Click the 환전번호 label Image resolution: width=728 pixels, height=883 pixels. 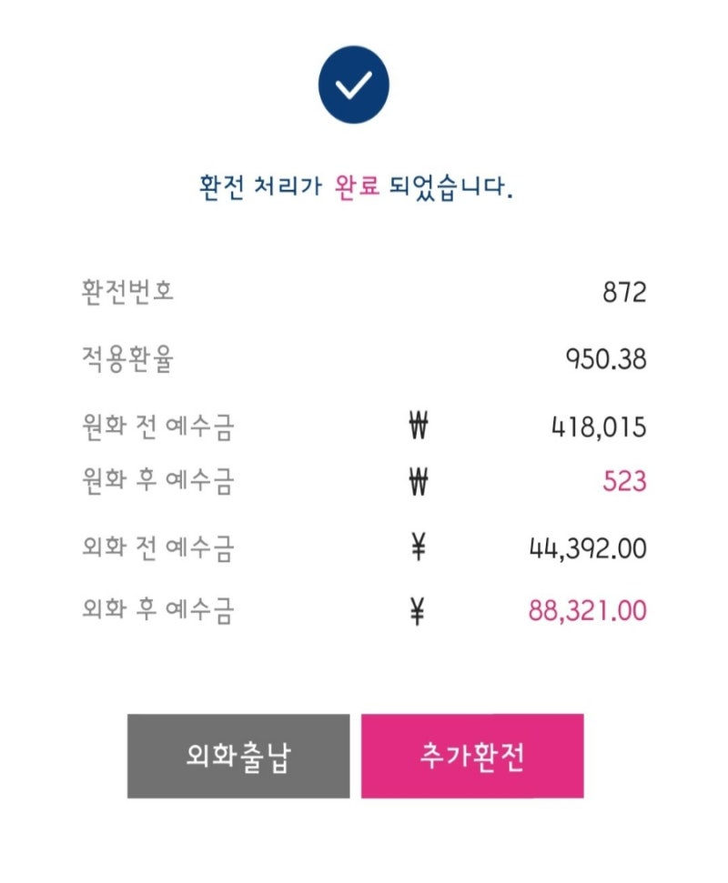pyautogui.click(x=128, y=291)
